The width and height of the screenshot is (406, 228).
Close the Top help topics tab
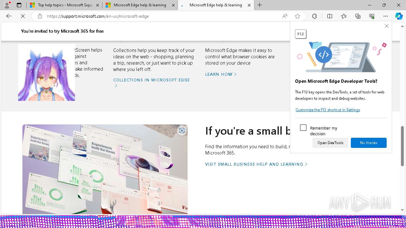(97, 5)
